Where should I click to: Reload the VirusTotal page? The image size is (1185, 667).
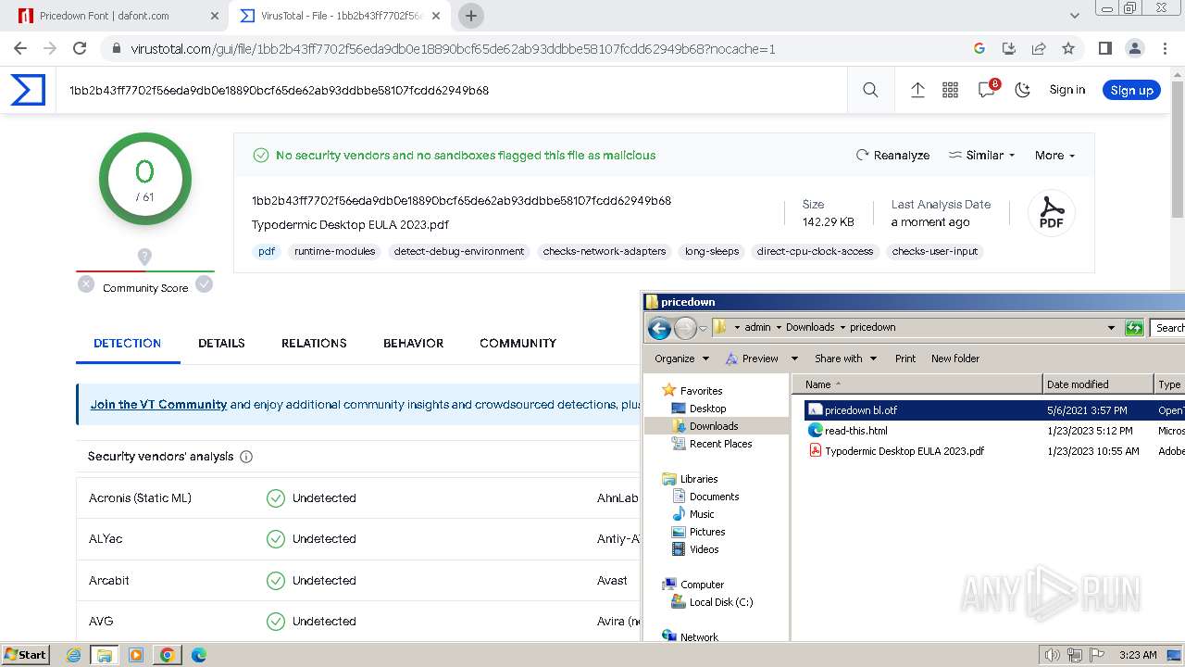[x=80, y=48]
